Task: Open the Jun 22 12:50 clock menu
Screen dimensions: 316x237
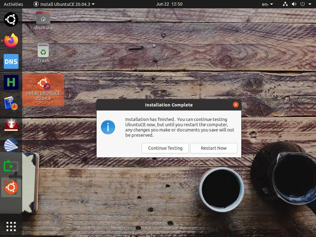Action: click(x=169, y=4)
